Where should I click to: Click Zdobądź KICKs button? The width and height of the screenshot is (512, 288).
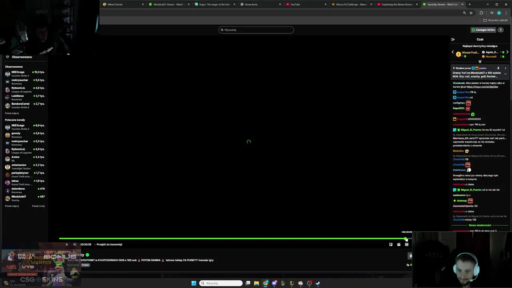pyautogui.click(x=484, y=30)
